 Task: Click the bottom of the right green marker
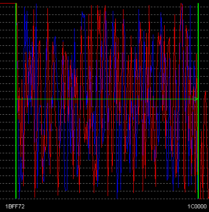198,198
